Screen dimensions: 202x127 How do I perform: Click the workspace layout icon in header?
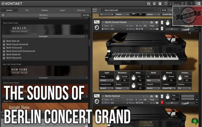tap(160, 4)
